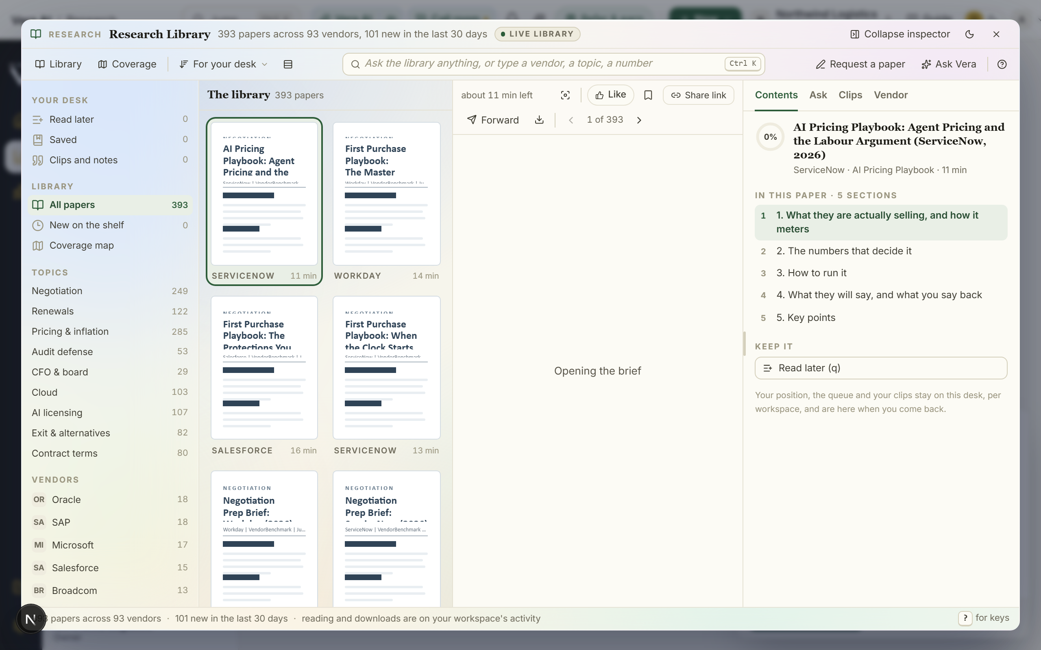Filter by Exit & alternatives topic
Viewport: 1041px width, 650px height.
tap(110, 433)
